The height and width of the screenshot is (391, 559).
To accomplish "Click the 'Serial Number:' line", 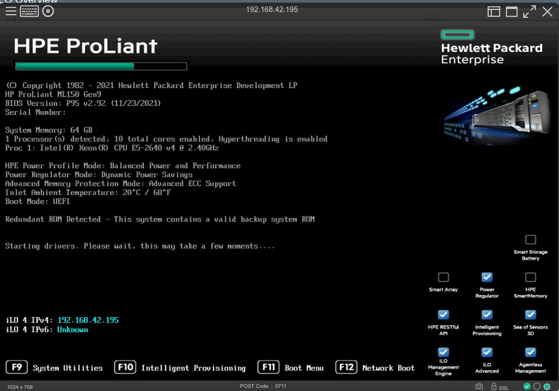I will click(36, 112).
